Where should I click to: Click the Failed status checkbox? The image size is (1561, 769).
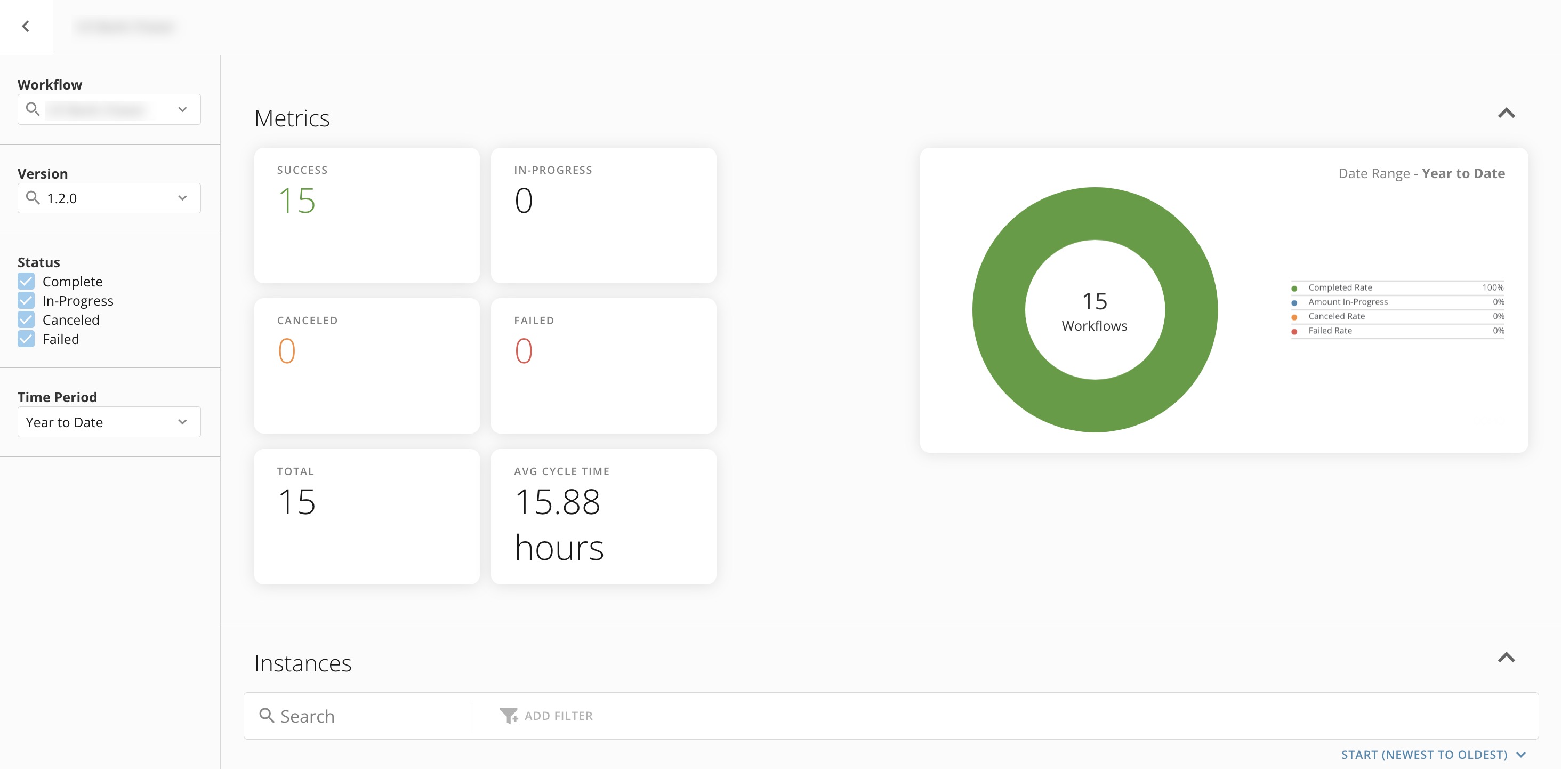(x=26, y=339)
